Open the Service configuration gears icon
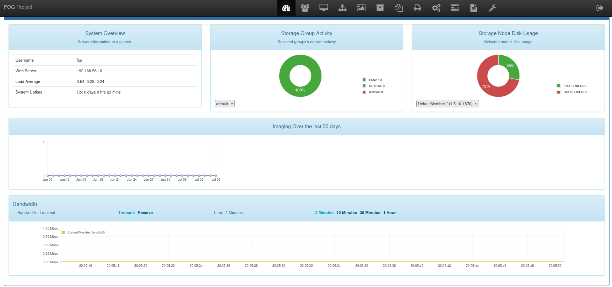The width and height of the screenshot is (612, 287). pos(436,8)
